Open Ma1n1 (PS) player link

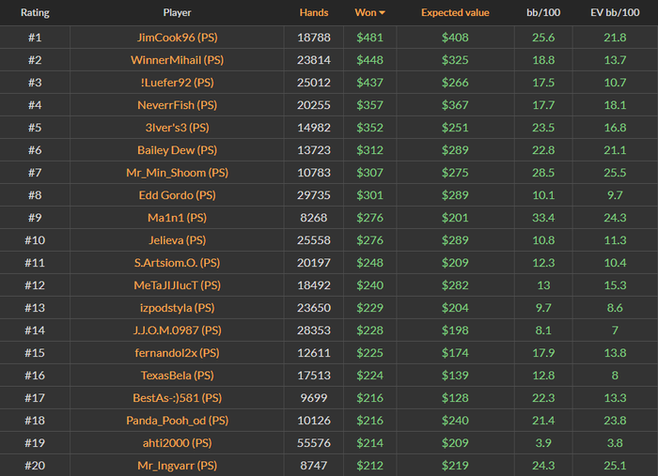[x=177, y=217]
